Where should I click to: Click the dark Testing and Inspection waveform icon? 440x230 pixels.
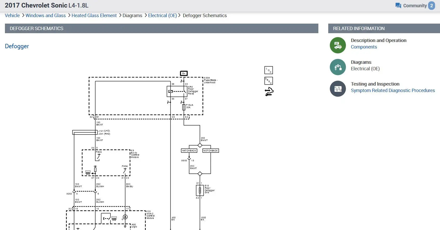338,89
